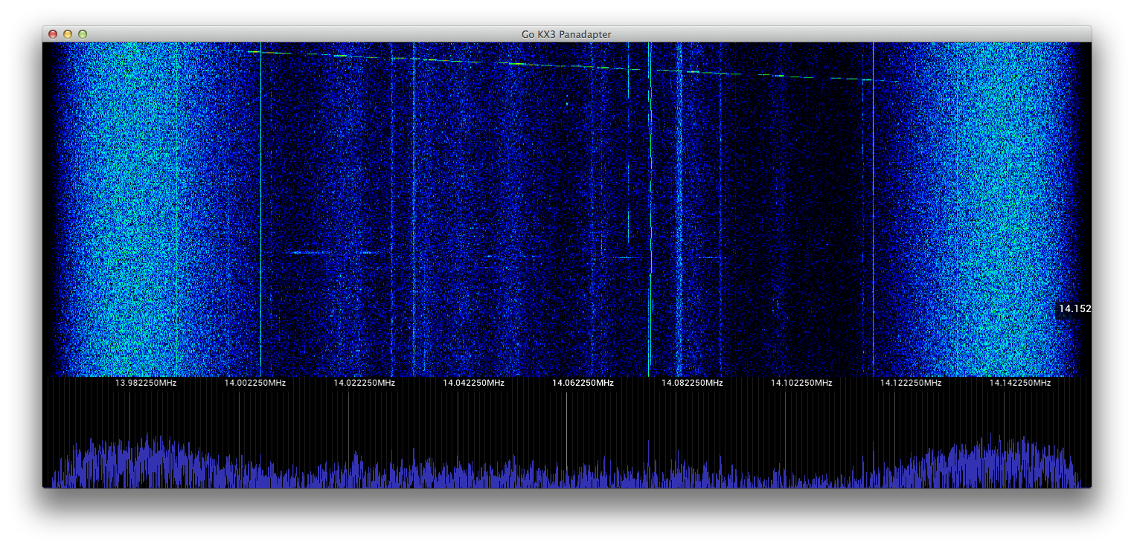Select the 13.982250MHz frequency label
Image resolution: width=1134 pixels, height=547 pixels.
point(145,383)
